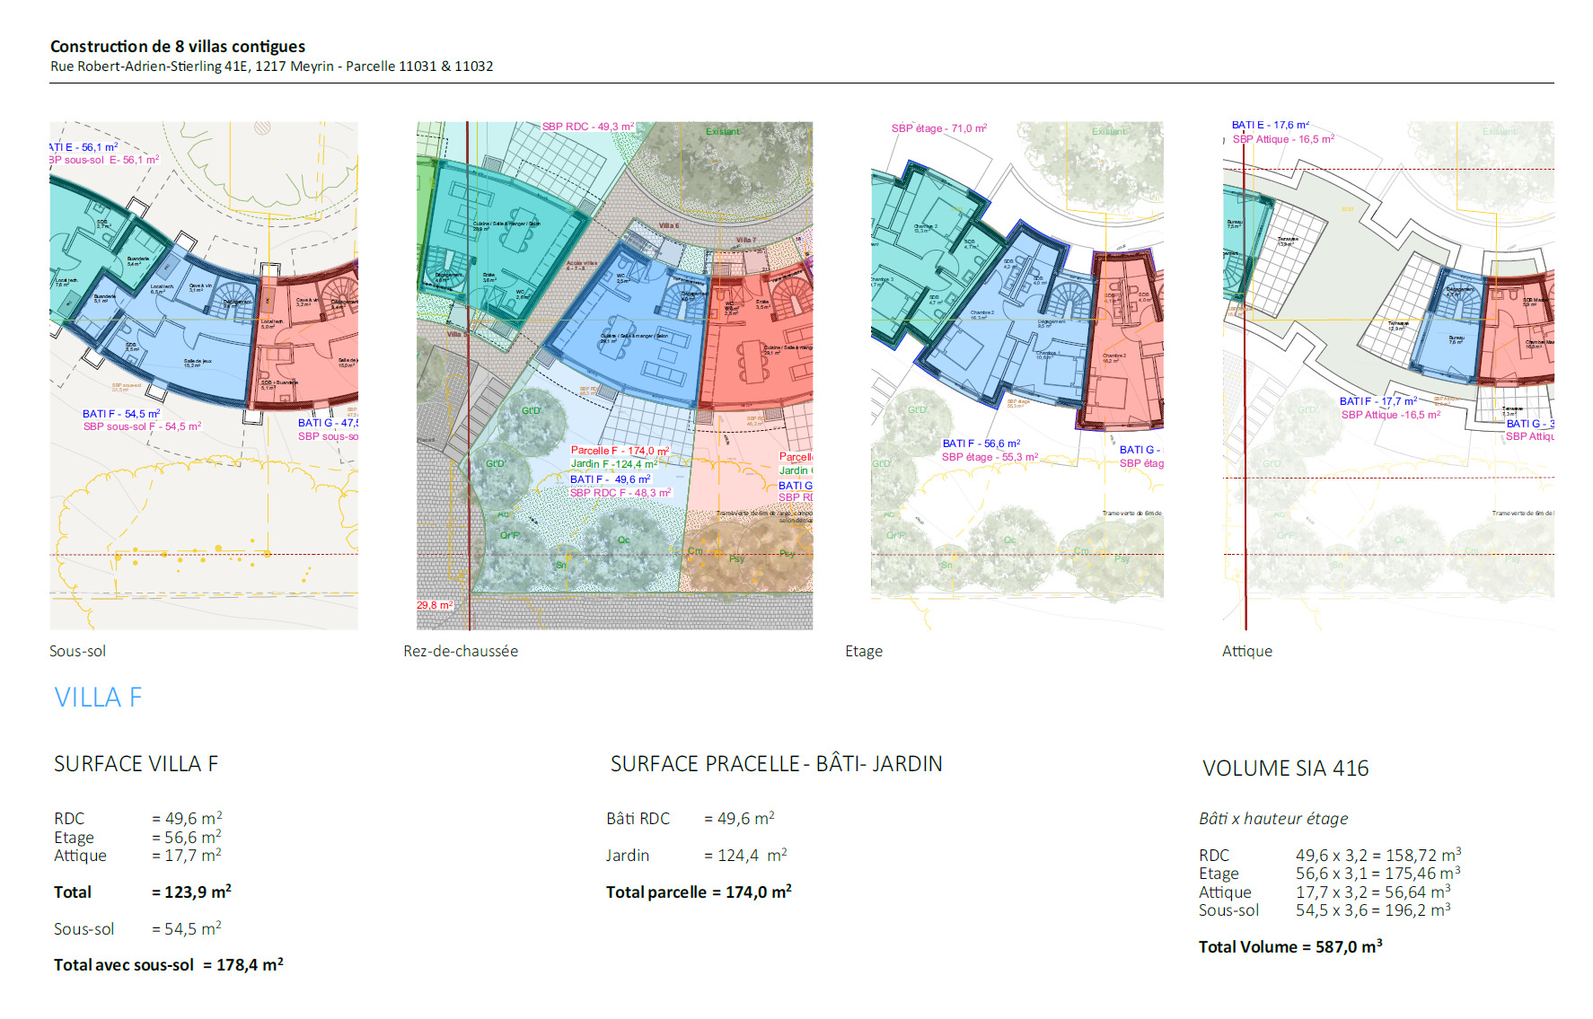
Task: Click the "VILLA F" blue heading
Action: (98, 698)
